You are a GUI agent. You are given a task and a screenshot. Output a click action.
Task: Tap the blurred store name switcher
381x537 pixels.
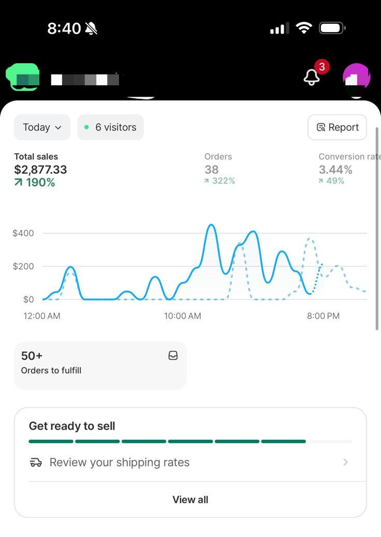point(85,80)
